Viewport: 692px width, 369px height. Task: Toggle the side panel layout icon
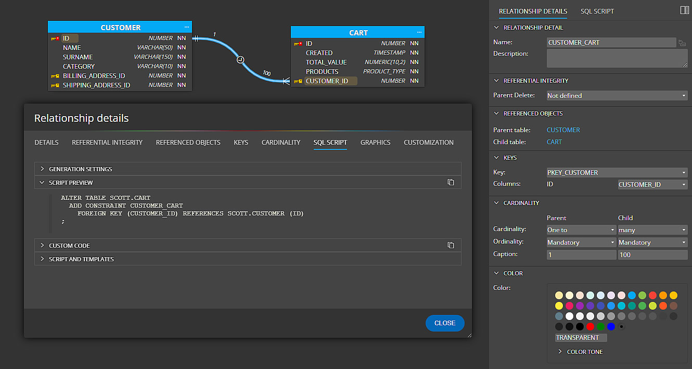[684, 10]
